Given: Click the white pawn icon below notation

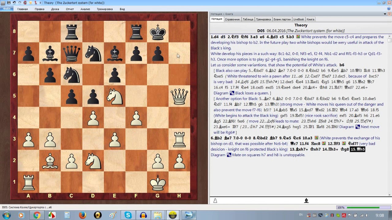Looking at the screenshot, I should tap(215, 200).
